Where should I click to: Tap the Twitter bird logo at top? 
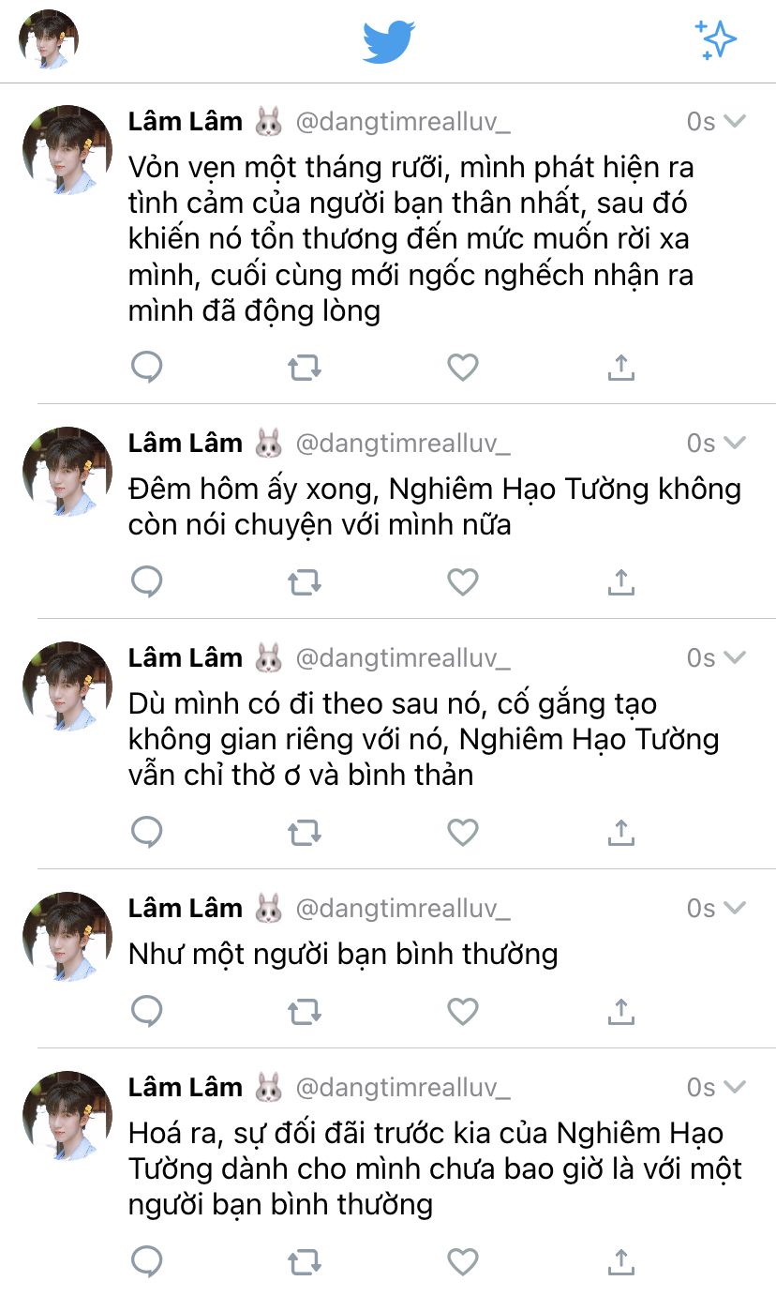click(389, 41)
